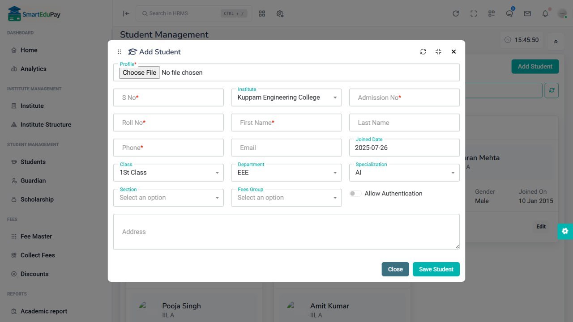The width and height of the screenshot is (573, 322).
Task: Click the drag handle icon beside Add Student title
Action: point(120,52)
